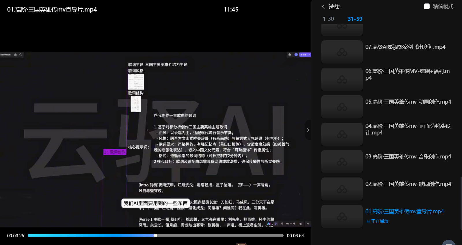Open 06.高阶-三国英雄传MV-剪辑+福利.mp4

pyautogui.click(x=407, y=74)
